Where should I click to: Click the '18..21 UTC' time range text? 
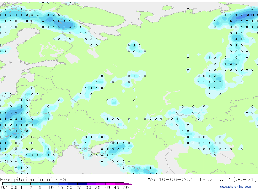[x=214, y=179]
